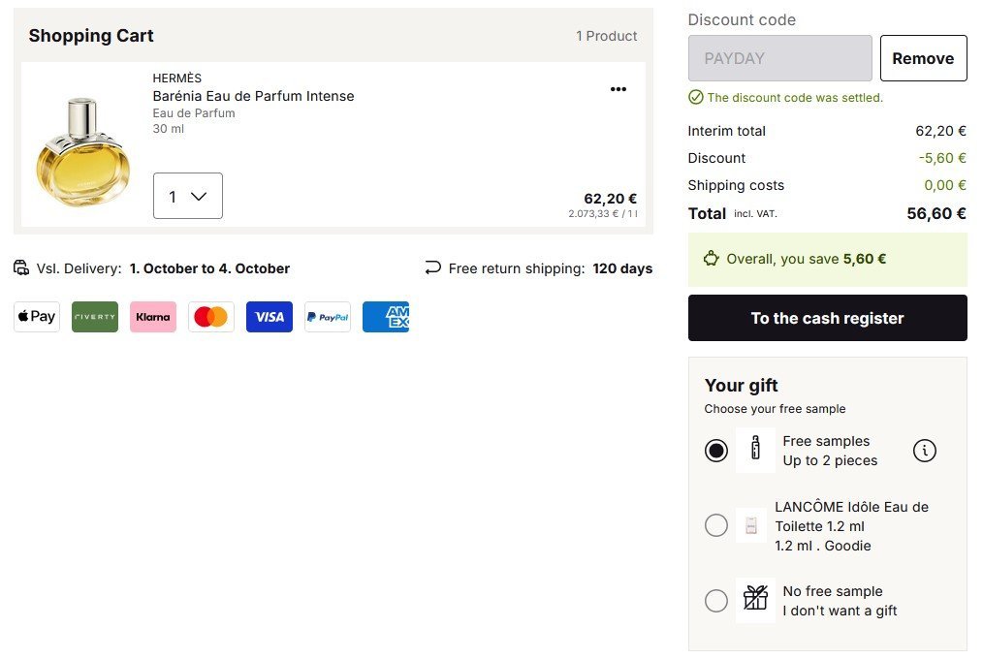This screenshot has width=983, height=659.
Task: Proceed with To the cash register button
Action: click(x=827, y=318)
